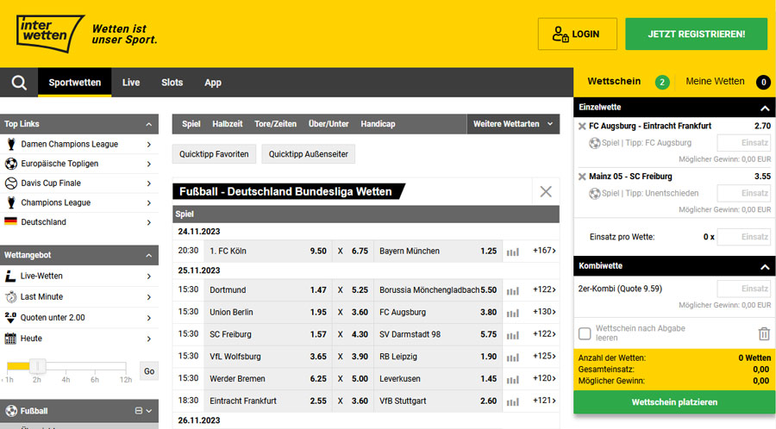Open the Slots tab
The image size is (776, 429).
tap(172, 83)
